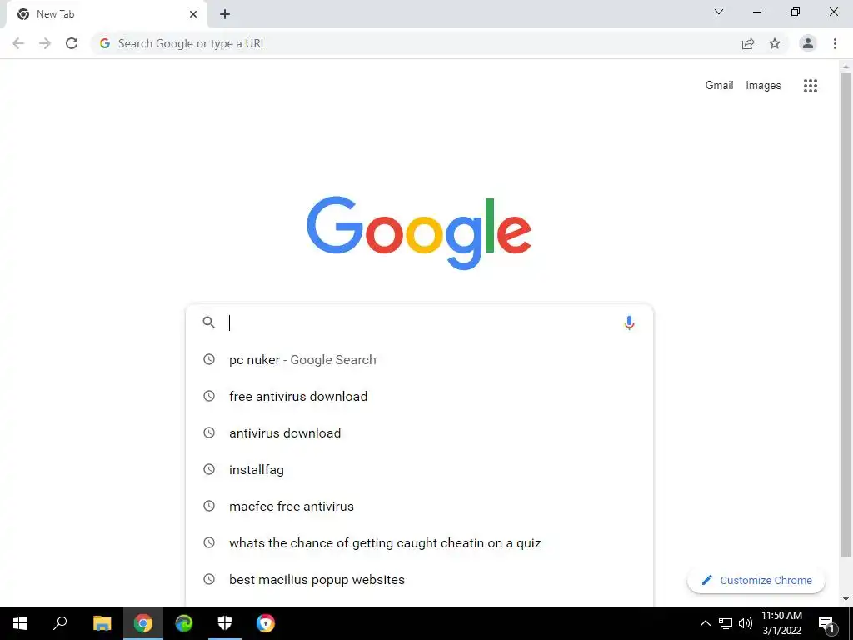Reload the page with the refresh icon
Image resolution: width=853 pixels, height=640 pixels.
(72, 43)
